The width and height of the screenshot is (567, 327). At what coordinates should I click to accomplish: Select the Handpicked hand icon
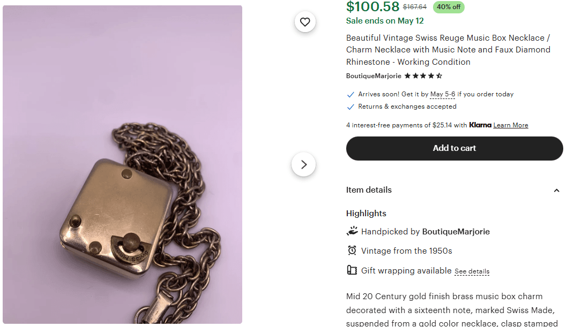click(352, 231)
